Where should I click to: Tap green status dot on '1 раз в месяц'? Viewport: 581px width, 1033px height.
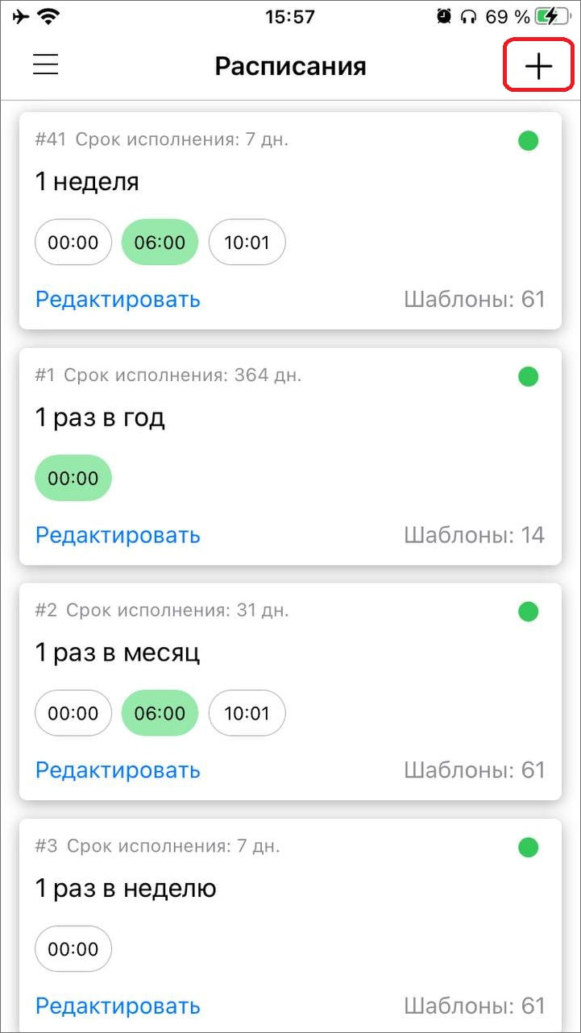click(528, 612)
